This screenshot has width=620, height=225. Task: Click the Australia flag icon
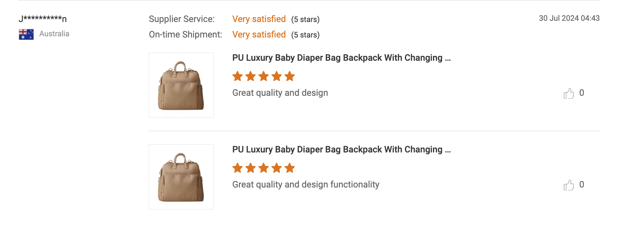(x=26, y=34)
